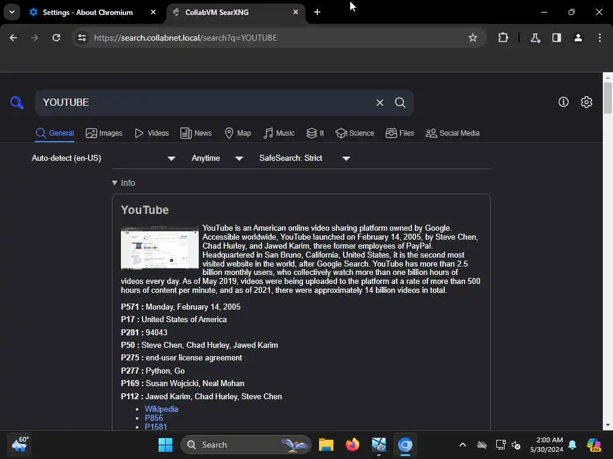Open the profile avatar menu
613x459 pixels.
pyautogui.click(x=578, y=38)
